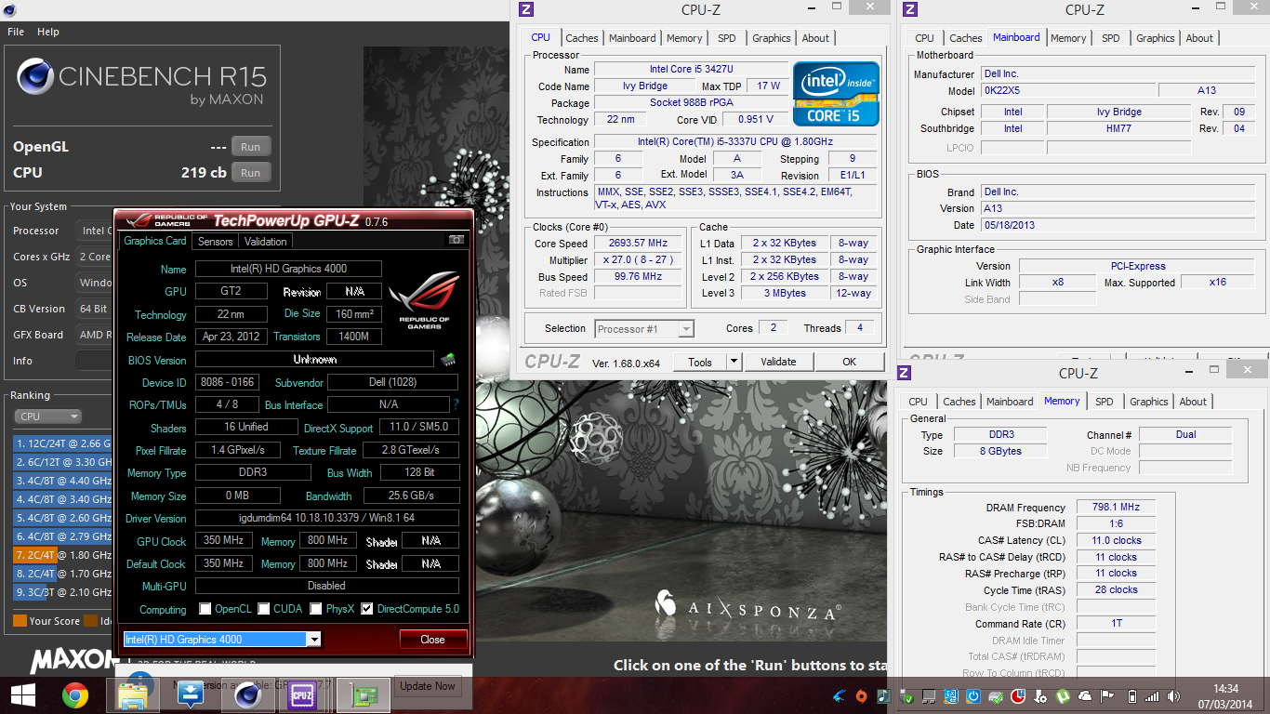Save the BIOS using the chip icon
The height and width of the screenshot is (714, 1270).
pos(447,359)
